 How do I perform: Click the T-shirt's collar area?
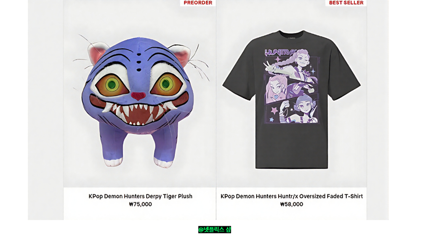[291, 35]
